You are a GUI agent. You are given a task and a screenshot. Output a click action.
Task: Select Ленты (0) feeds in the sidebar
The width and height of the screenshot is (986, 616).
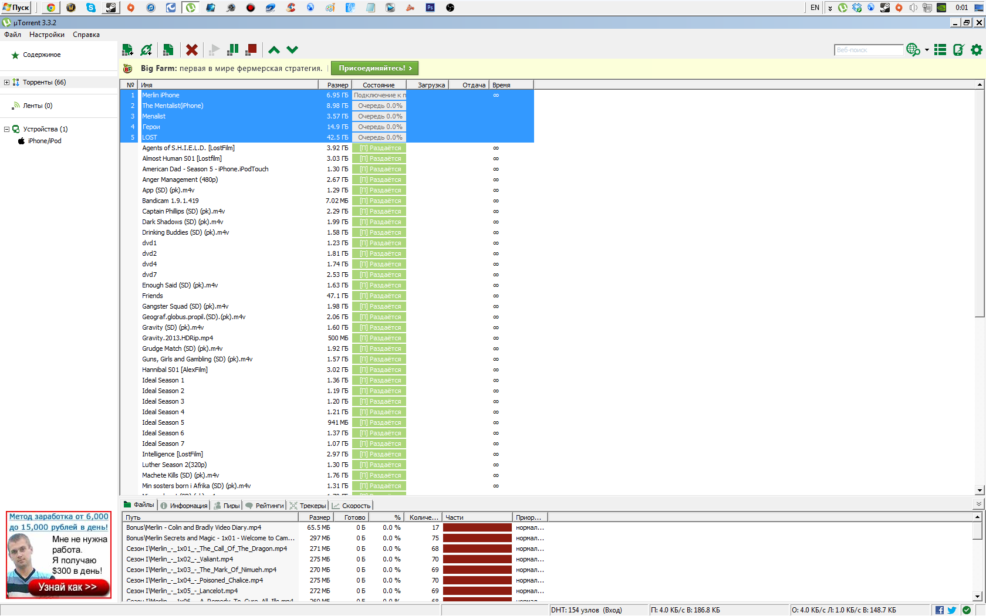click(38, 106)
